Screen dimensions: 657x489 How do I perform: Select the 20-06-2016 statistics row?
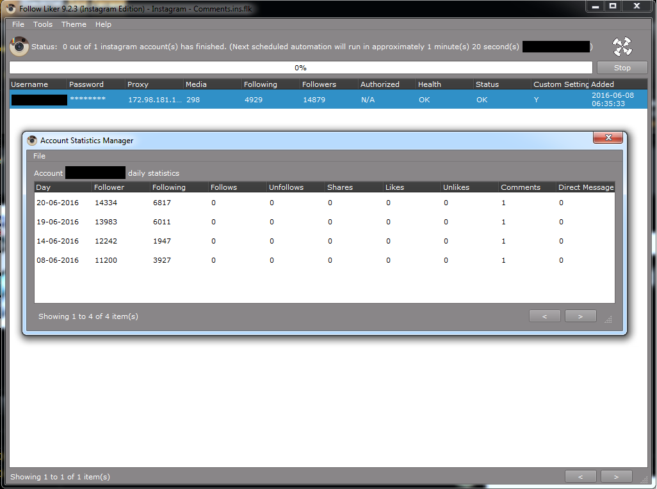[x=324, y=203]
